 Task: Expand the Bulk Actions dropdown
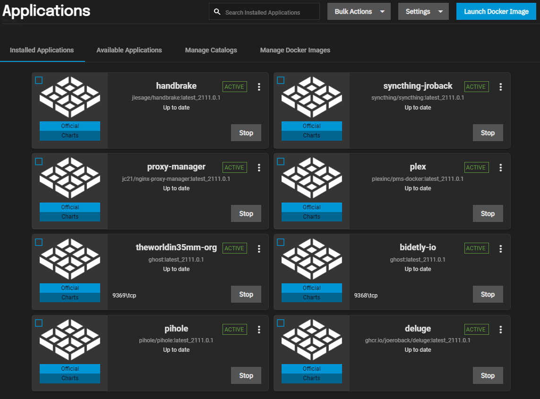click(359, 11)
